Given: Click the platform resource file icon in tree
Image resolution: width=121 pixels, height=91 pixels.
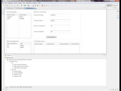Looking at the screenshot, I should coord(7,60).
